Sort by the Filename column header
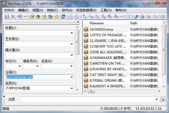The height and width of the screenshot is (113, 169). click(x=108, y=23)
